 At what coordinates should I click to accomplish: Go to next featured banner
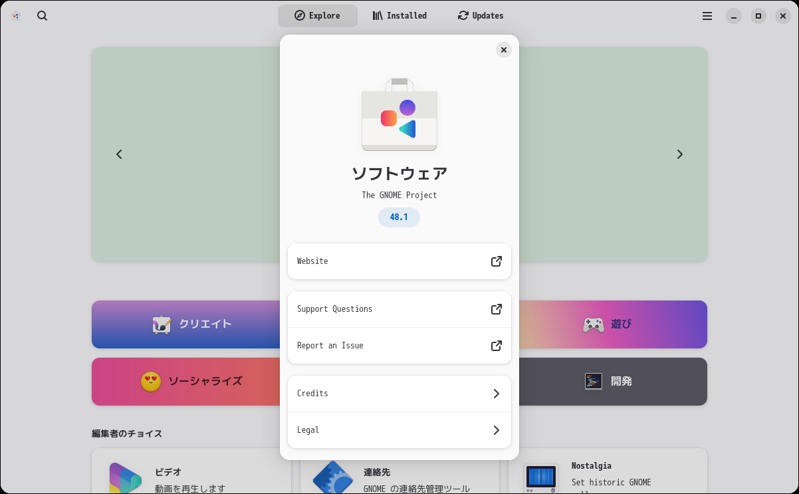tap(679, 154)
